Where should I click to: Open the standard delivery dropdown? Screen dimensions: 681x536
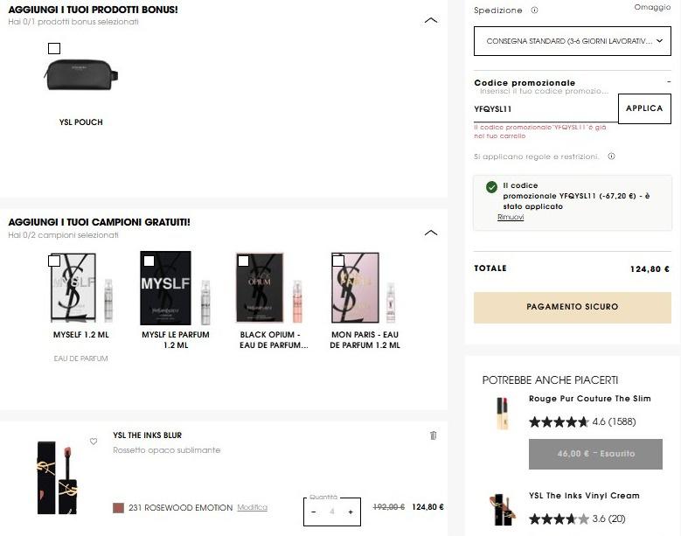pos(573,41)
